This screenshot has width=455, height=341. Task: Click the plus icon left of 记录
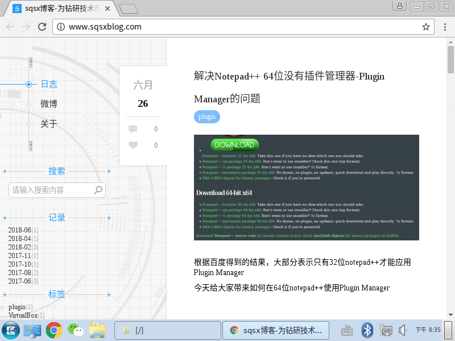pos(5,218)
